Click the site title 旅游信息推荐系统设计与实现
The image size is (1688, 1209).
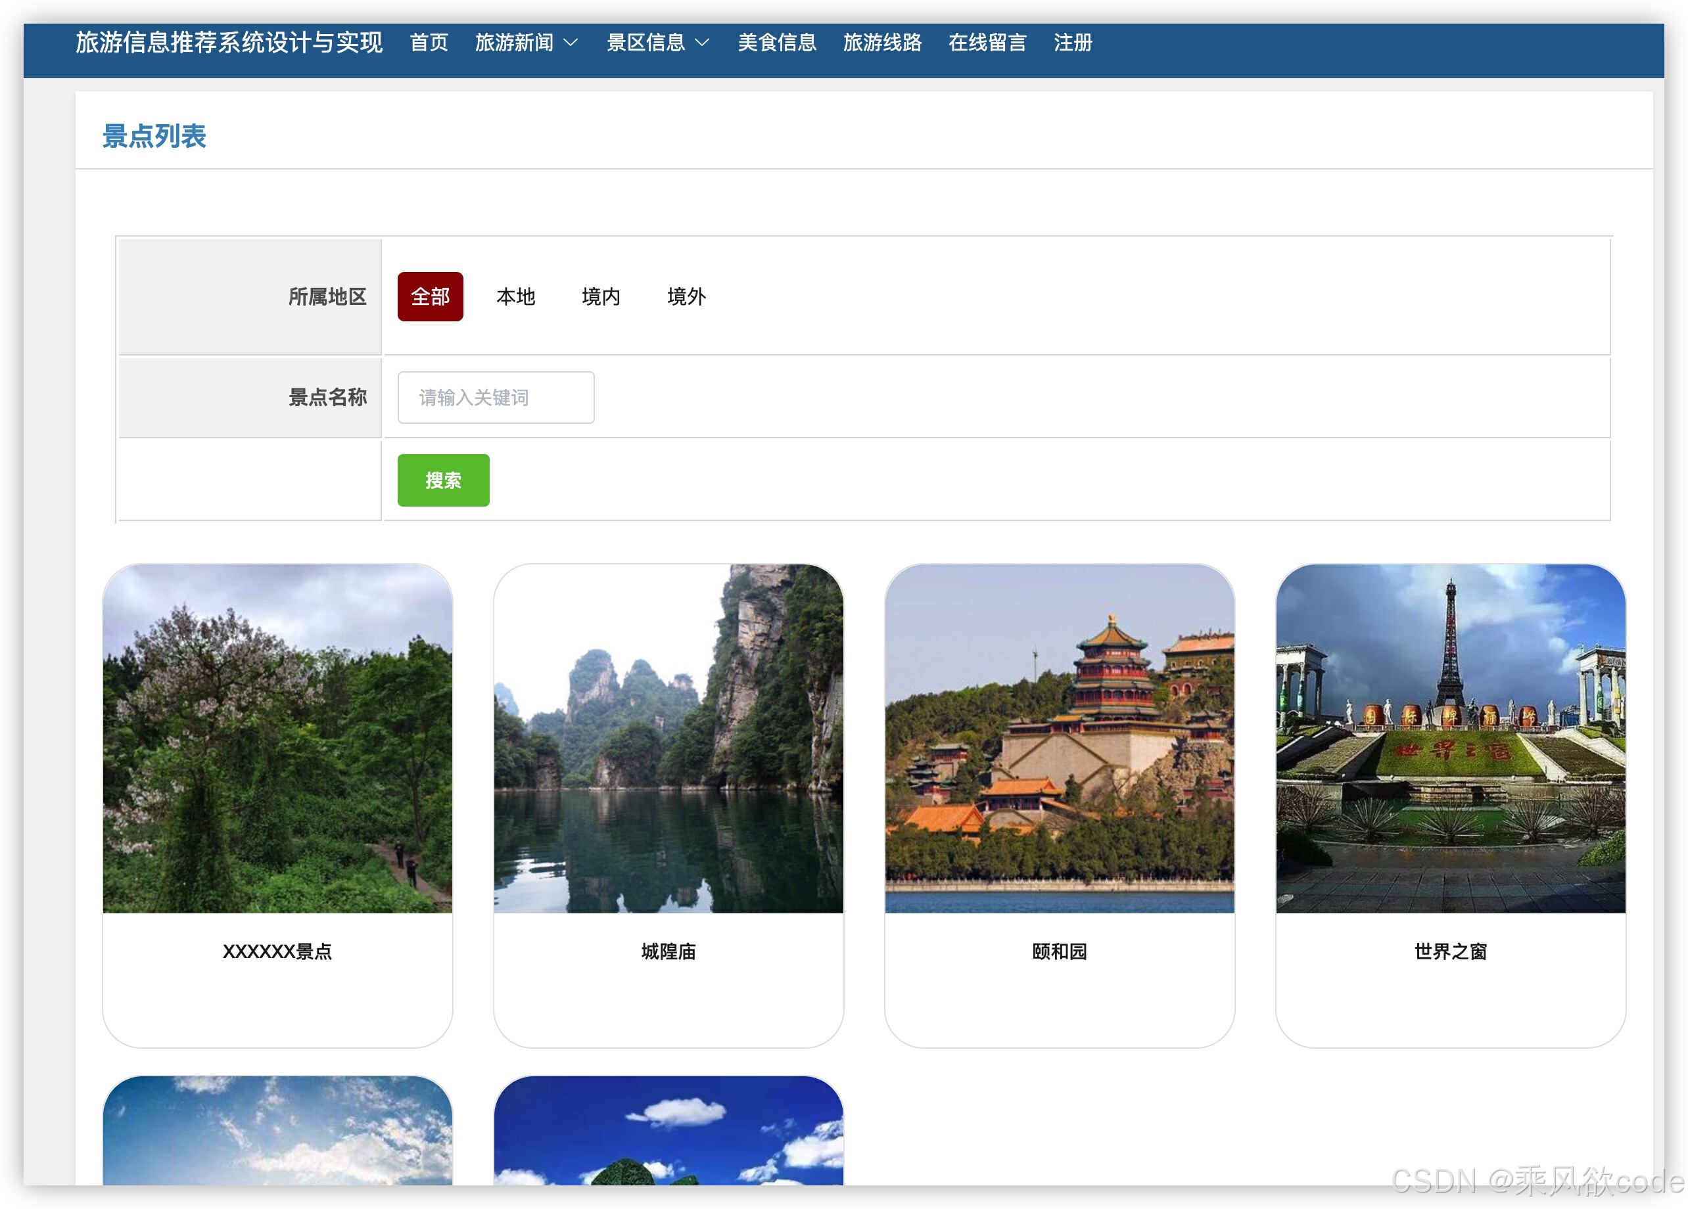pyautogui.click(x=229, y=43)
